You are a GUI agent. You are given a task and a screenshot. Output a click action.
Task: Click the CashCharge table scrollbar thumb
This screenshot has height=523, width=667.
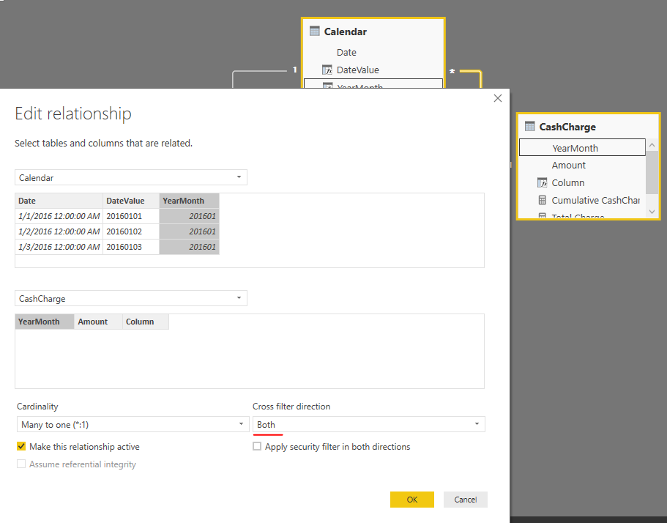(652, 172)
